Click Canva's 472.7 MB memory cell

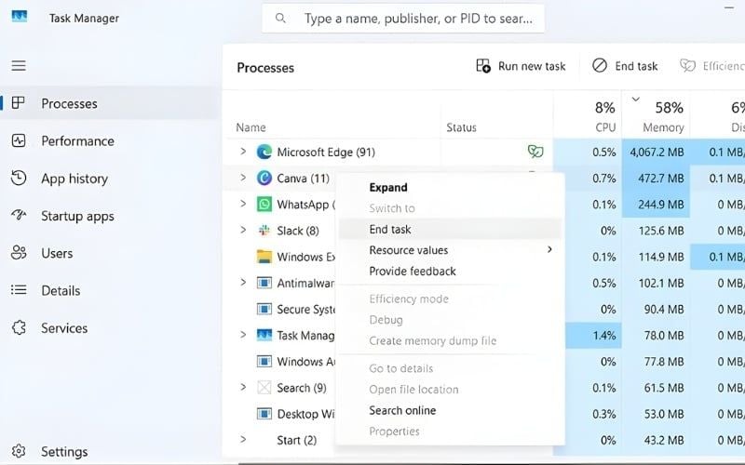657,178
